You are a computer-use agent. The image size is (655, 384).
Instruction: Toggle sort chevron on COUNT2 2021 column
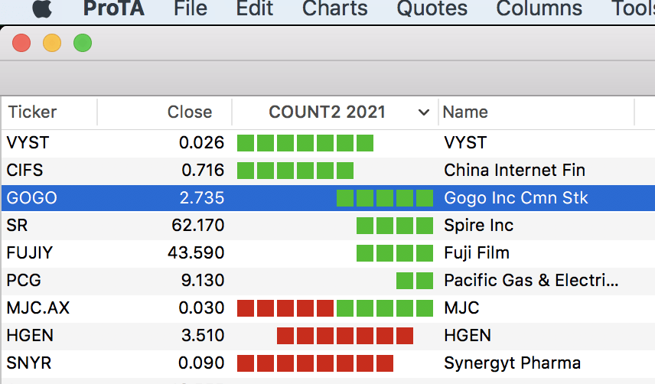(424, 112)
